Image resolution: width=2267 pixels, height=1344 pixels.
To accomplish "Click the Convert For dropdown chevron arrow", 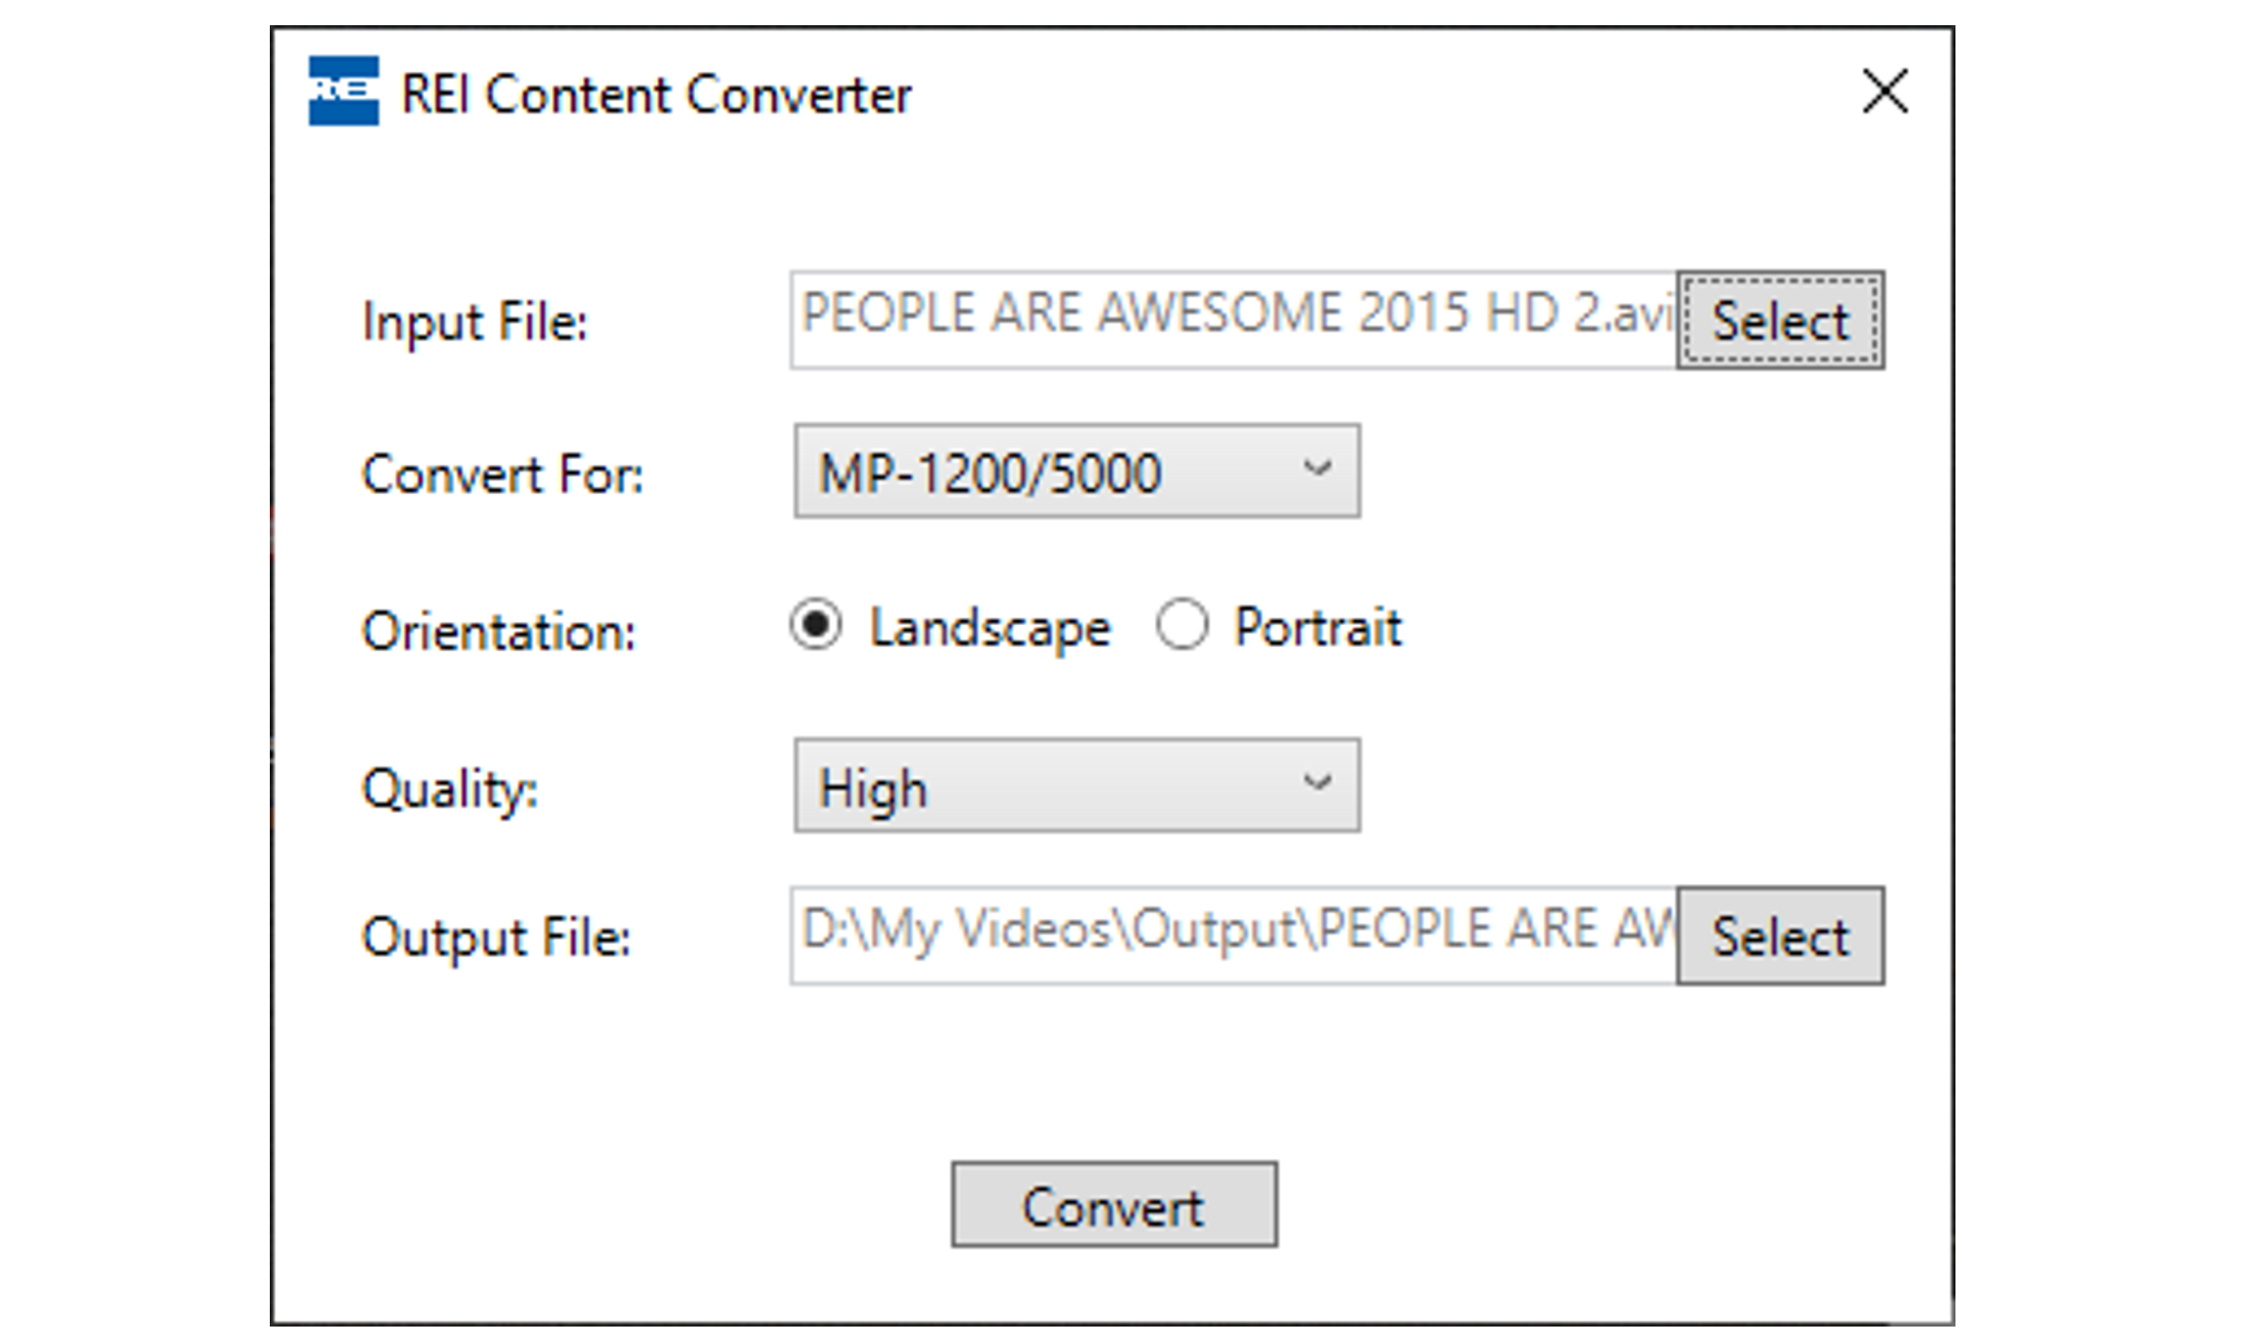I will (x=1316, y=470).
